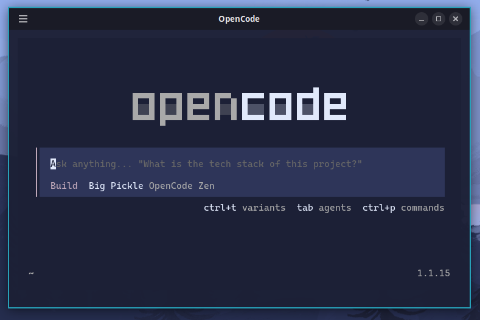Viewport: 480px width, 320px height.
Task: Click the OpenCode window title text
Action: (239, 19)
